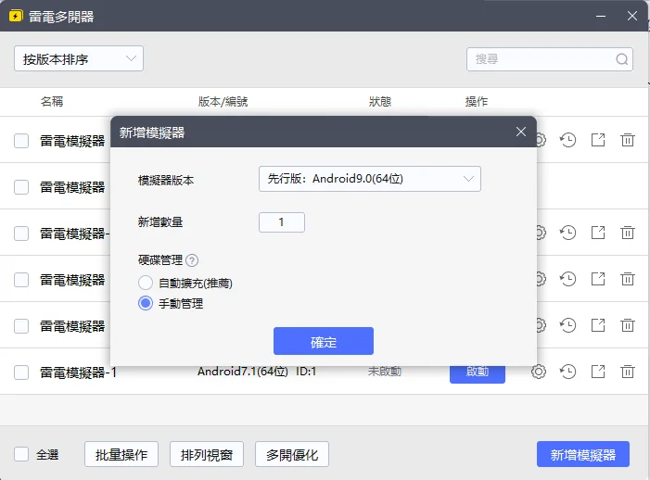Screen dimensions: 650x480
Task: Check the first emulator row checkbox
Action: pyautogui.click(x=21, y=141)
